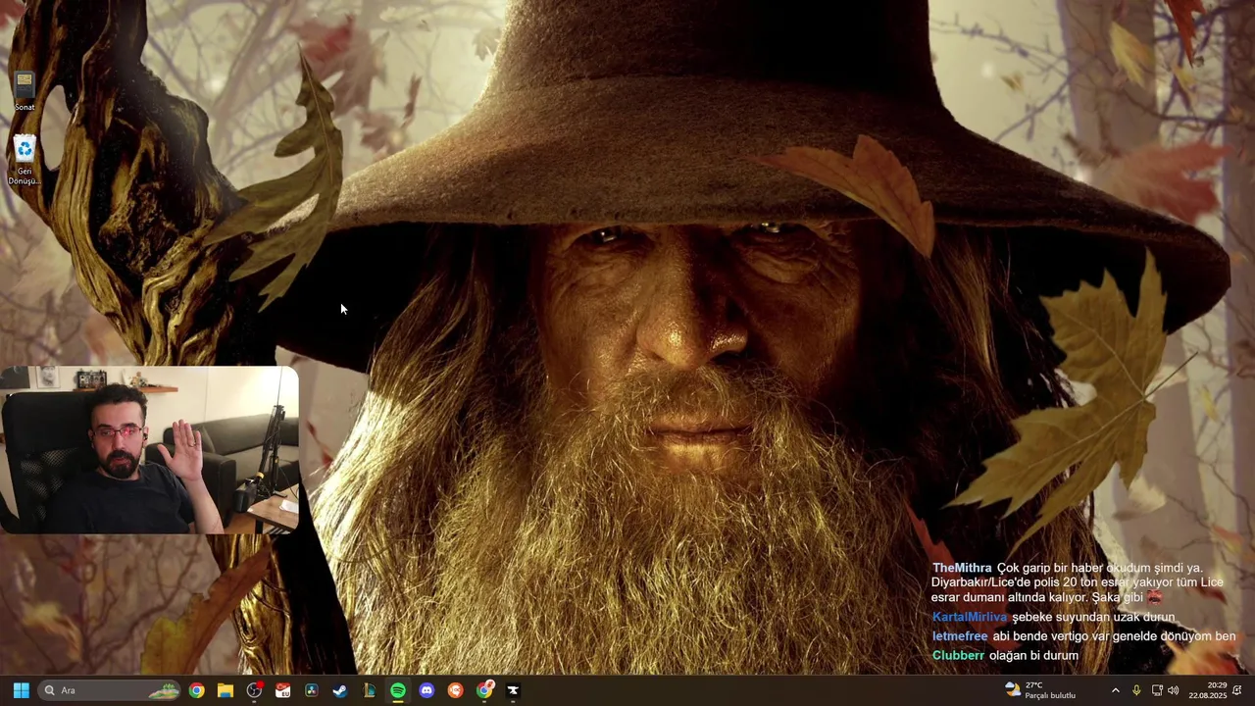Open the second Chrome icon with profile badge
1255x706 pixels.
click(x=484, y=690)
